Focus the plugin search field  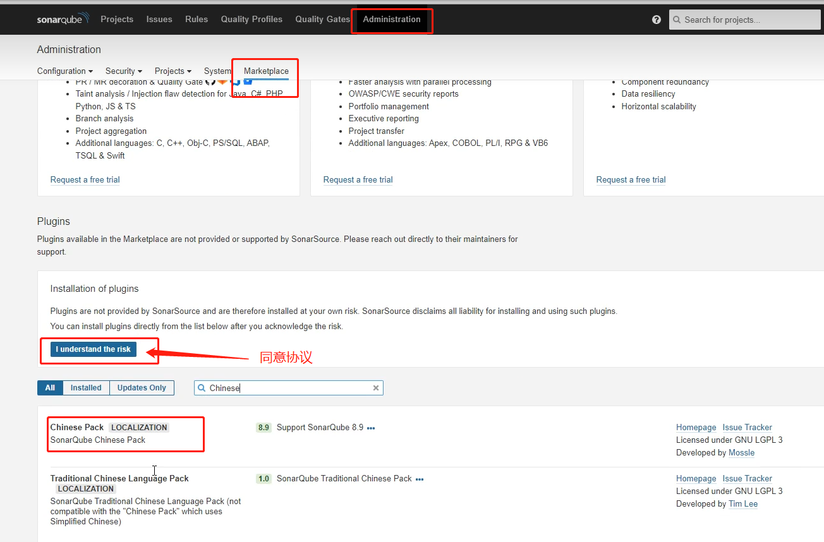289,388
